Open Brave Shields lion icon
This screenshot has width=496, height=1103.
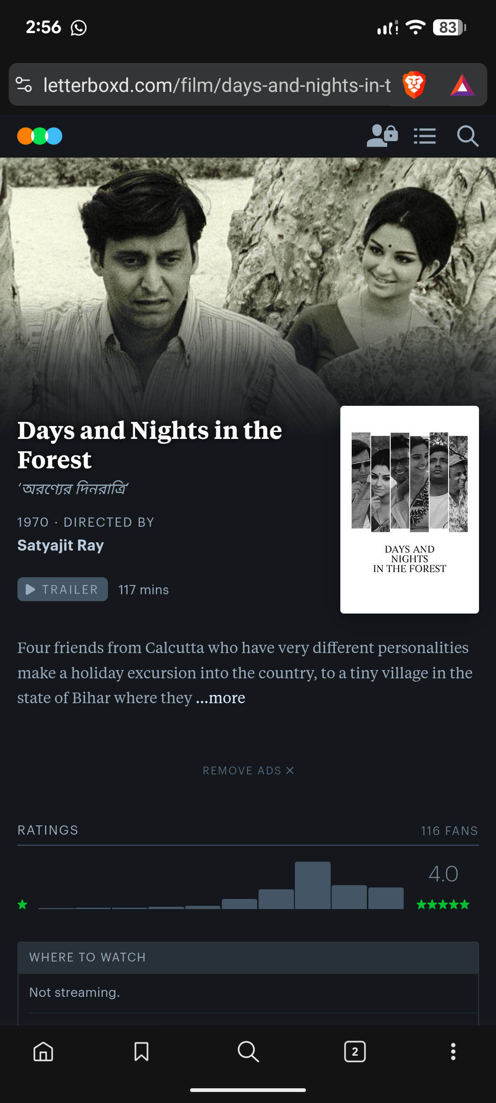coord(414,85)
